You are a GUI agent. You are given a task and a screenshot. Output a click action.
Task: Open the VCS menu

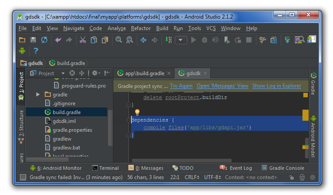pyautogui.click(x=211, y=28)
